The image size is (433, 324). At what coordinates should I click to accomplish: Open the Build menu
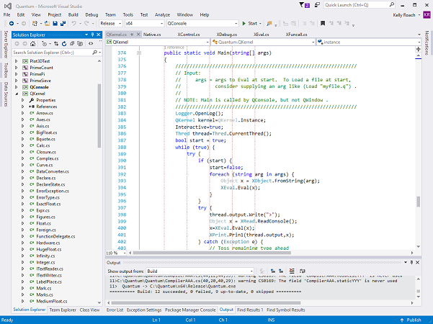(x=73, y=15)
